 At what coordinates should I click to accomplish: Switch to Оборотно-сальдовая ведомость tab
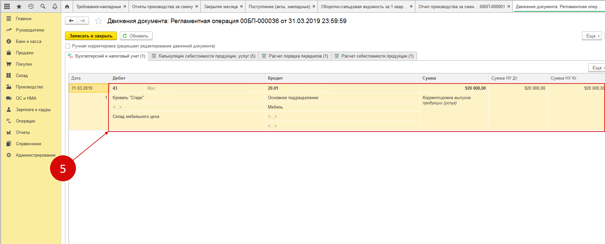(x=364, y=6)
